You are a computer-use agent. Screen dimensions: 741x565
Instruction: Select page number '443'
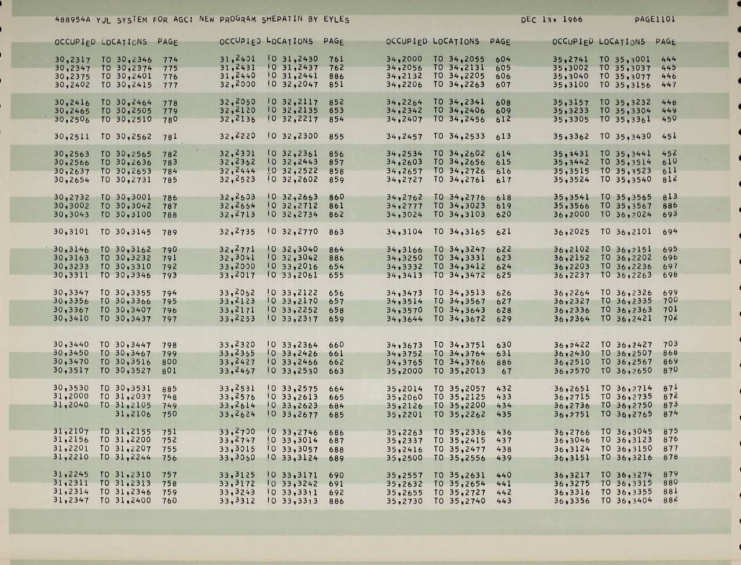click(504, 501)
